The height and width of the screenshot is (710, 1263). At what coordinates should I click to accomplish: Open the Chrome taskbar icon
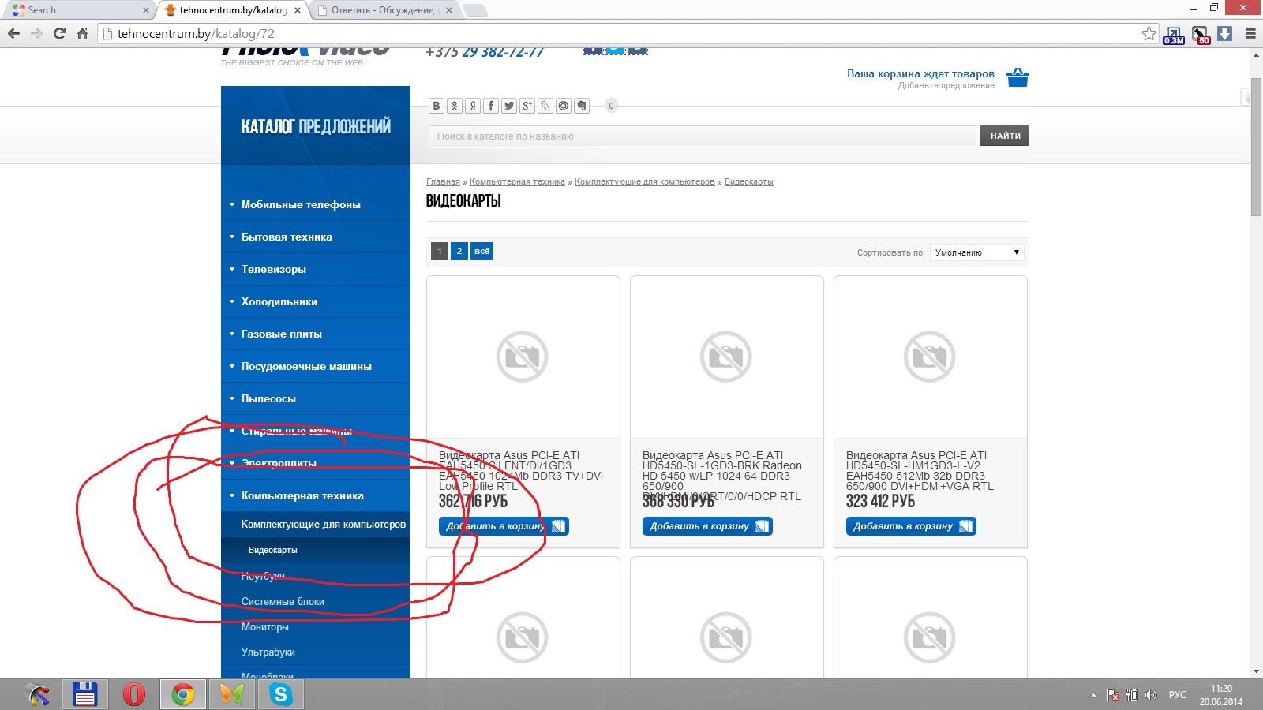coord(183,694)
